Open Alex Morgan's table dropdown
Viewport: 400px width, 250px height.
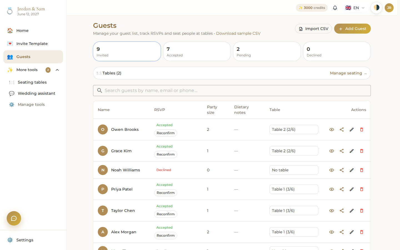(x=294, y=232)
